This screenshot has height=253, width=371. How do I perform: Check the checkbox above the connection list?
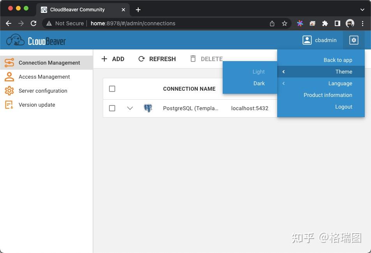[112, 89]
